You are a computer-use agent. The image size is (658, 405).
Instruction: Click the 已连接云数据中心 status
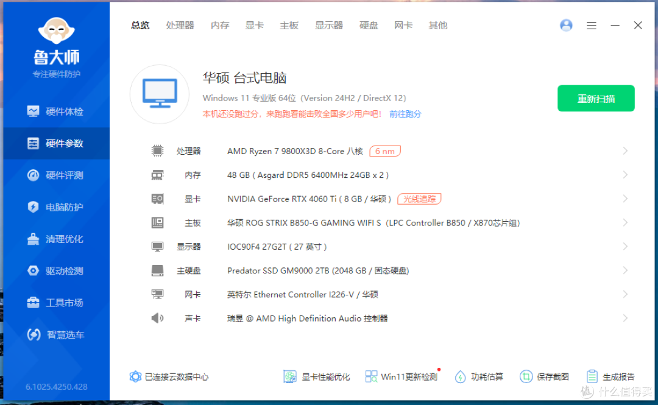[x=169, y=376]
